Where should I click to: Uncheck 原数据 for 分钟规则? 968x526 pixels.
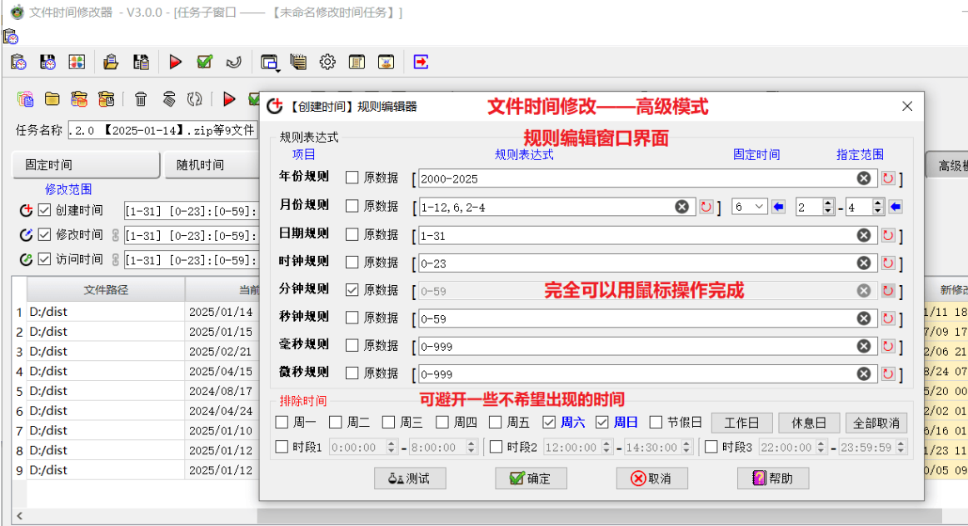(352, 290)
